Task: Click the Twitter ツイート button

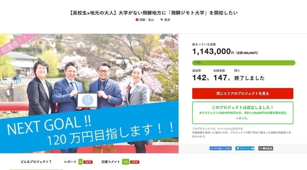Action: tap(245, 149)
